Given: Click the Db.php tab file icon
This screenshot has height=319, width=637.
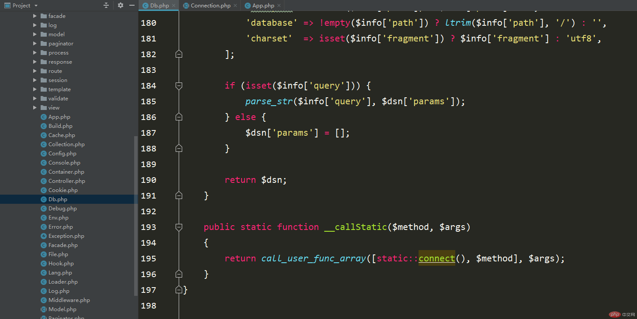Looking at the screenshot, I should 145,6.
